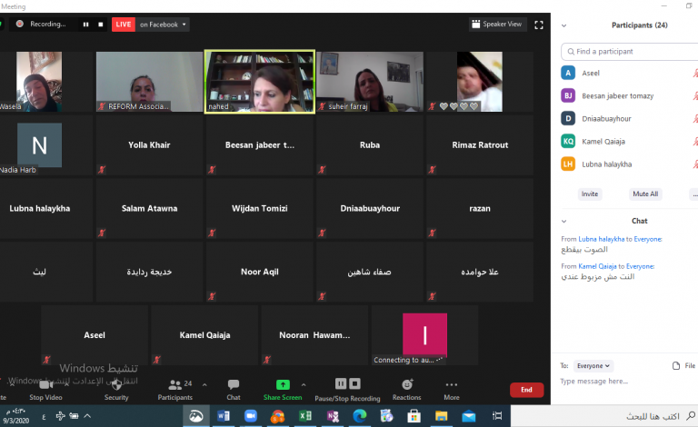The height and width of the screenshot is (427, 698).
Task: Toggle Stop Video camera button
Action: 45,389
